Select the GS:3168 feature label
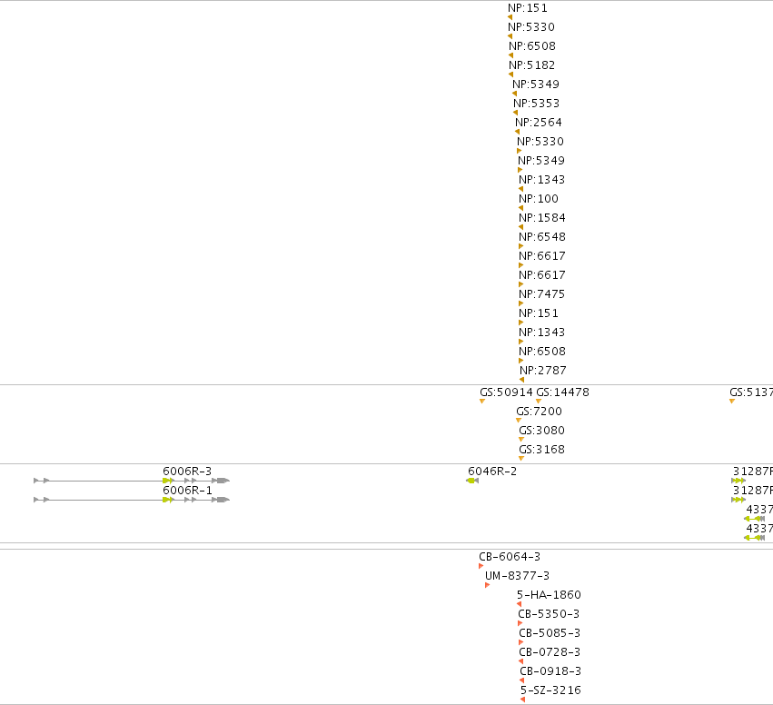This screenshot has width=773, height=705. [x=541, y=450]
